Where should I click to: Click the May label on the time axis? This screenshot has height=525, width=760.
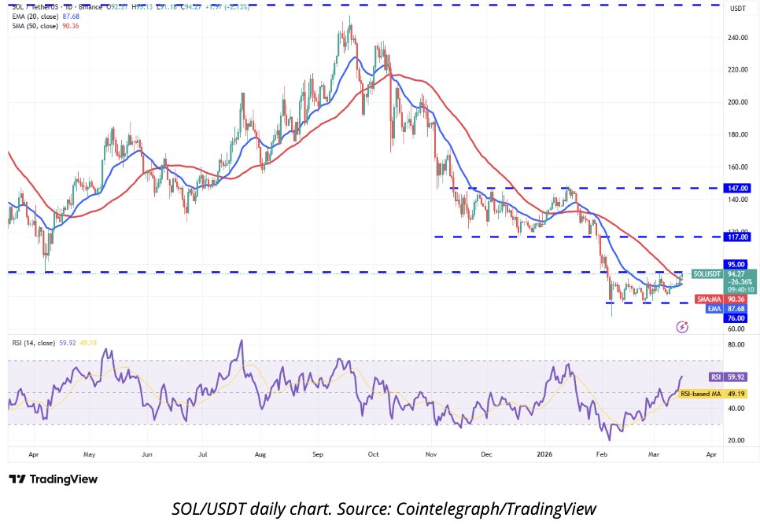[89, 455]
